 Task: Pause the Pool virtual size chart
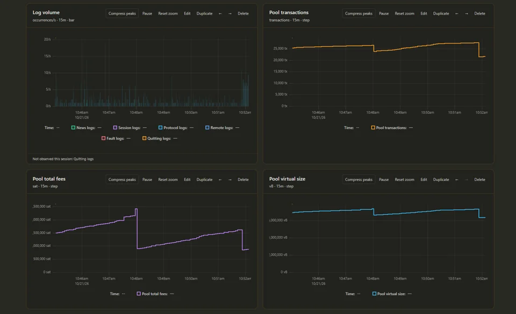point(384,180)
